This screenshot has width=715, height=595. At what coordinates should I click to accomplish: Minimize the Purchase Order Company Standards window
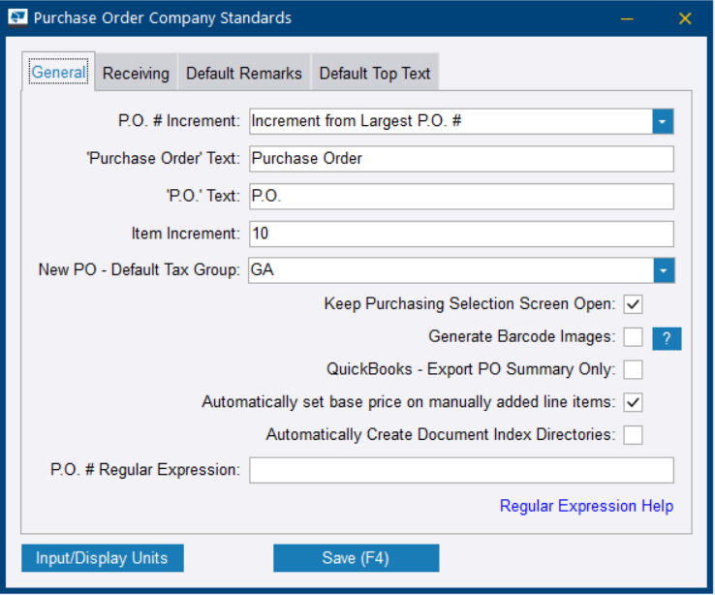point(627,18)
